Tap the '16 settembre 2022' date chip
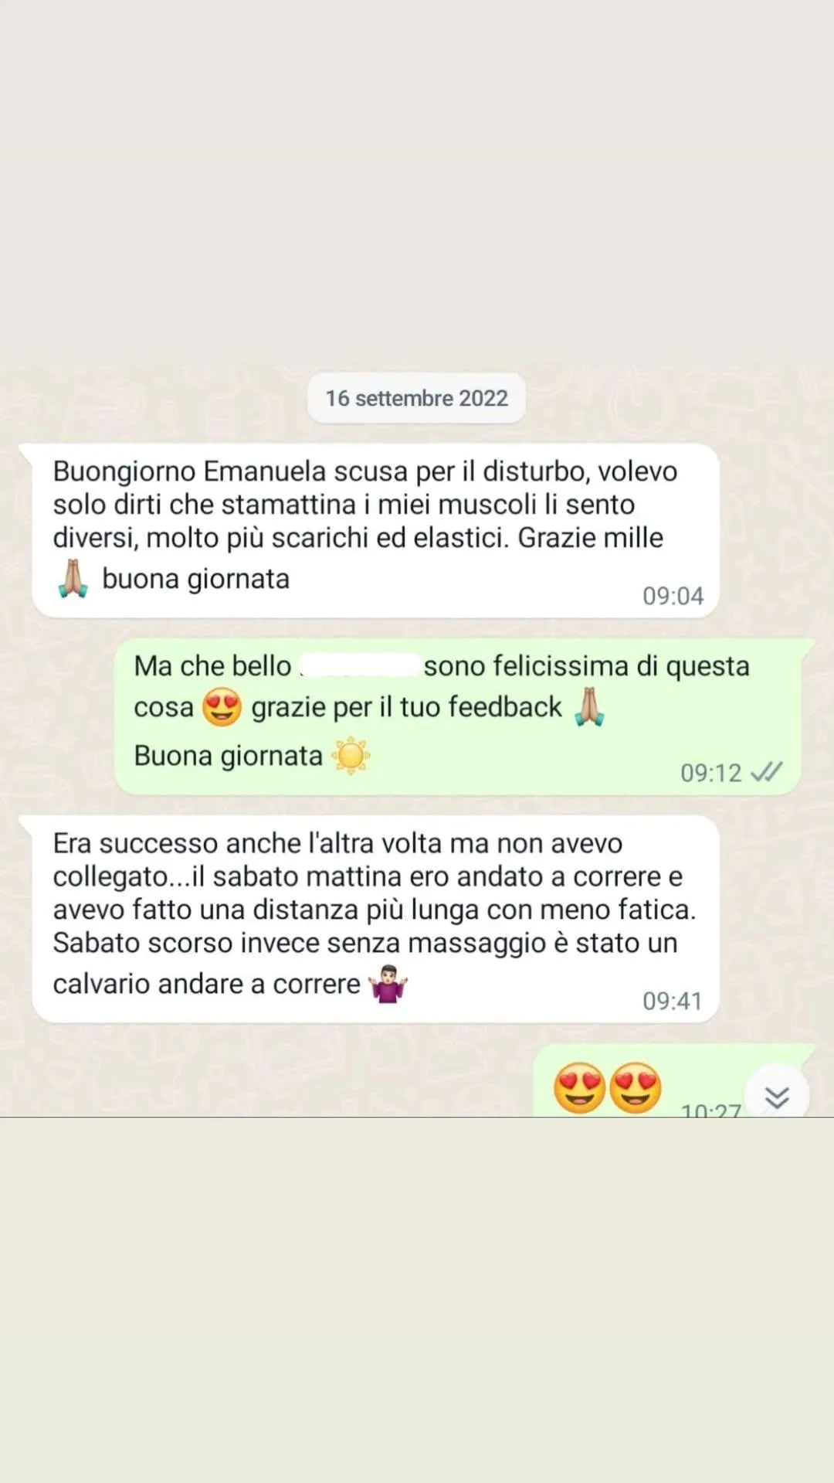Image resolution: width=834 pixels, height=1483 pixels. coord(417,398)
